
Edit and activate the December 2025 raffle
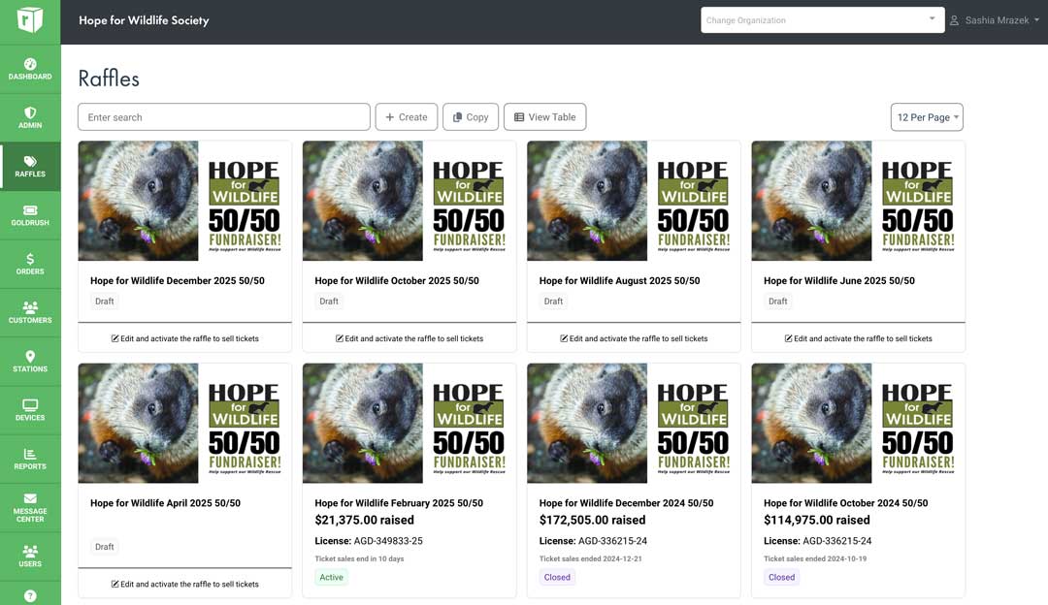tap(184, 337)
